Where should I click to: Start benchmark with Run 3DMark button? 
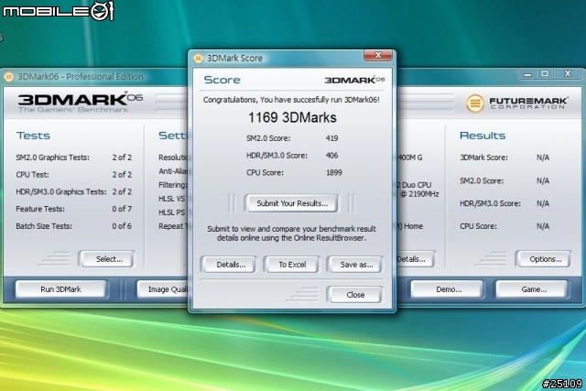61,289
